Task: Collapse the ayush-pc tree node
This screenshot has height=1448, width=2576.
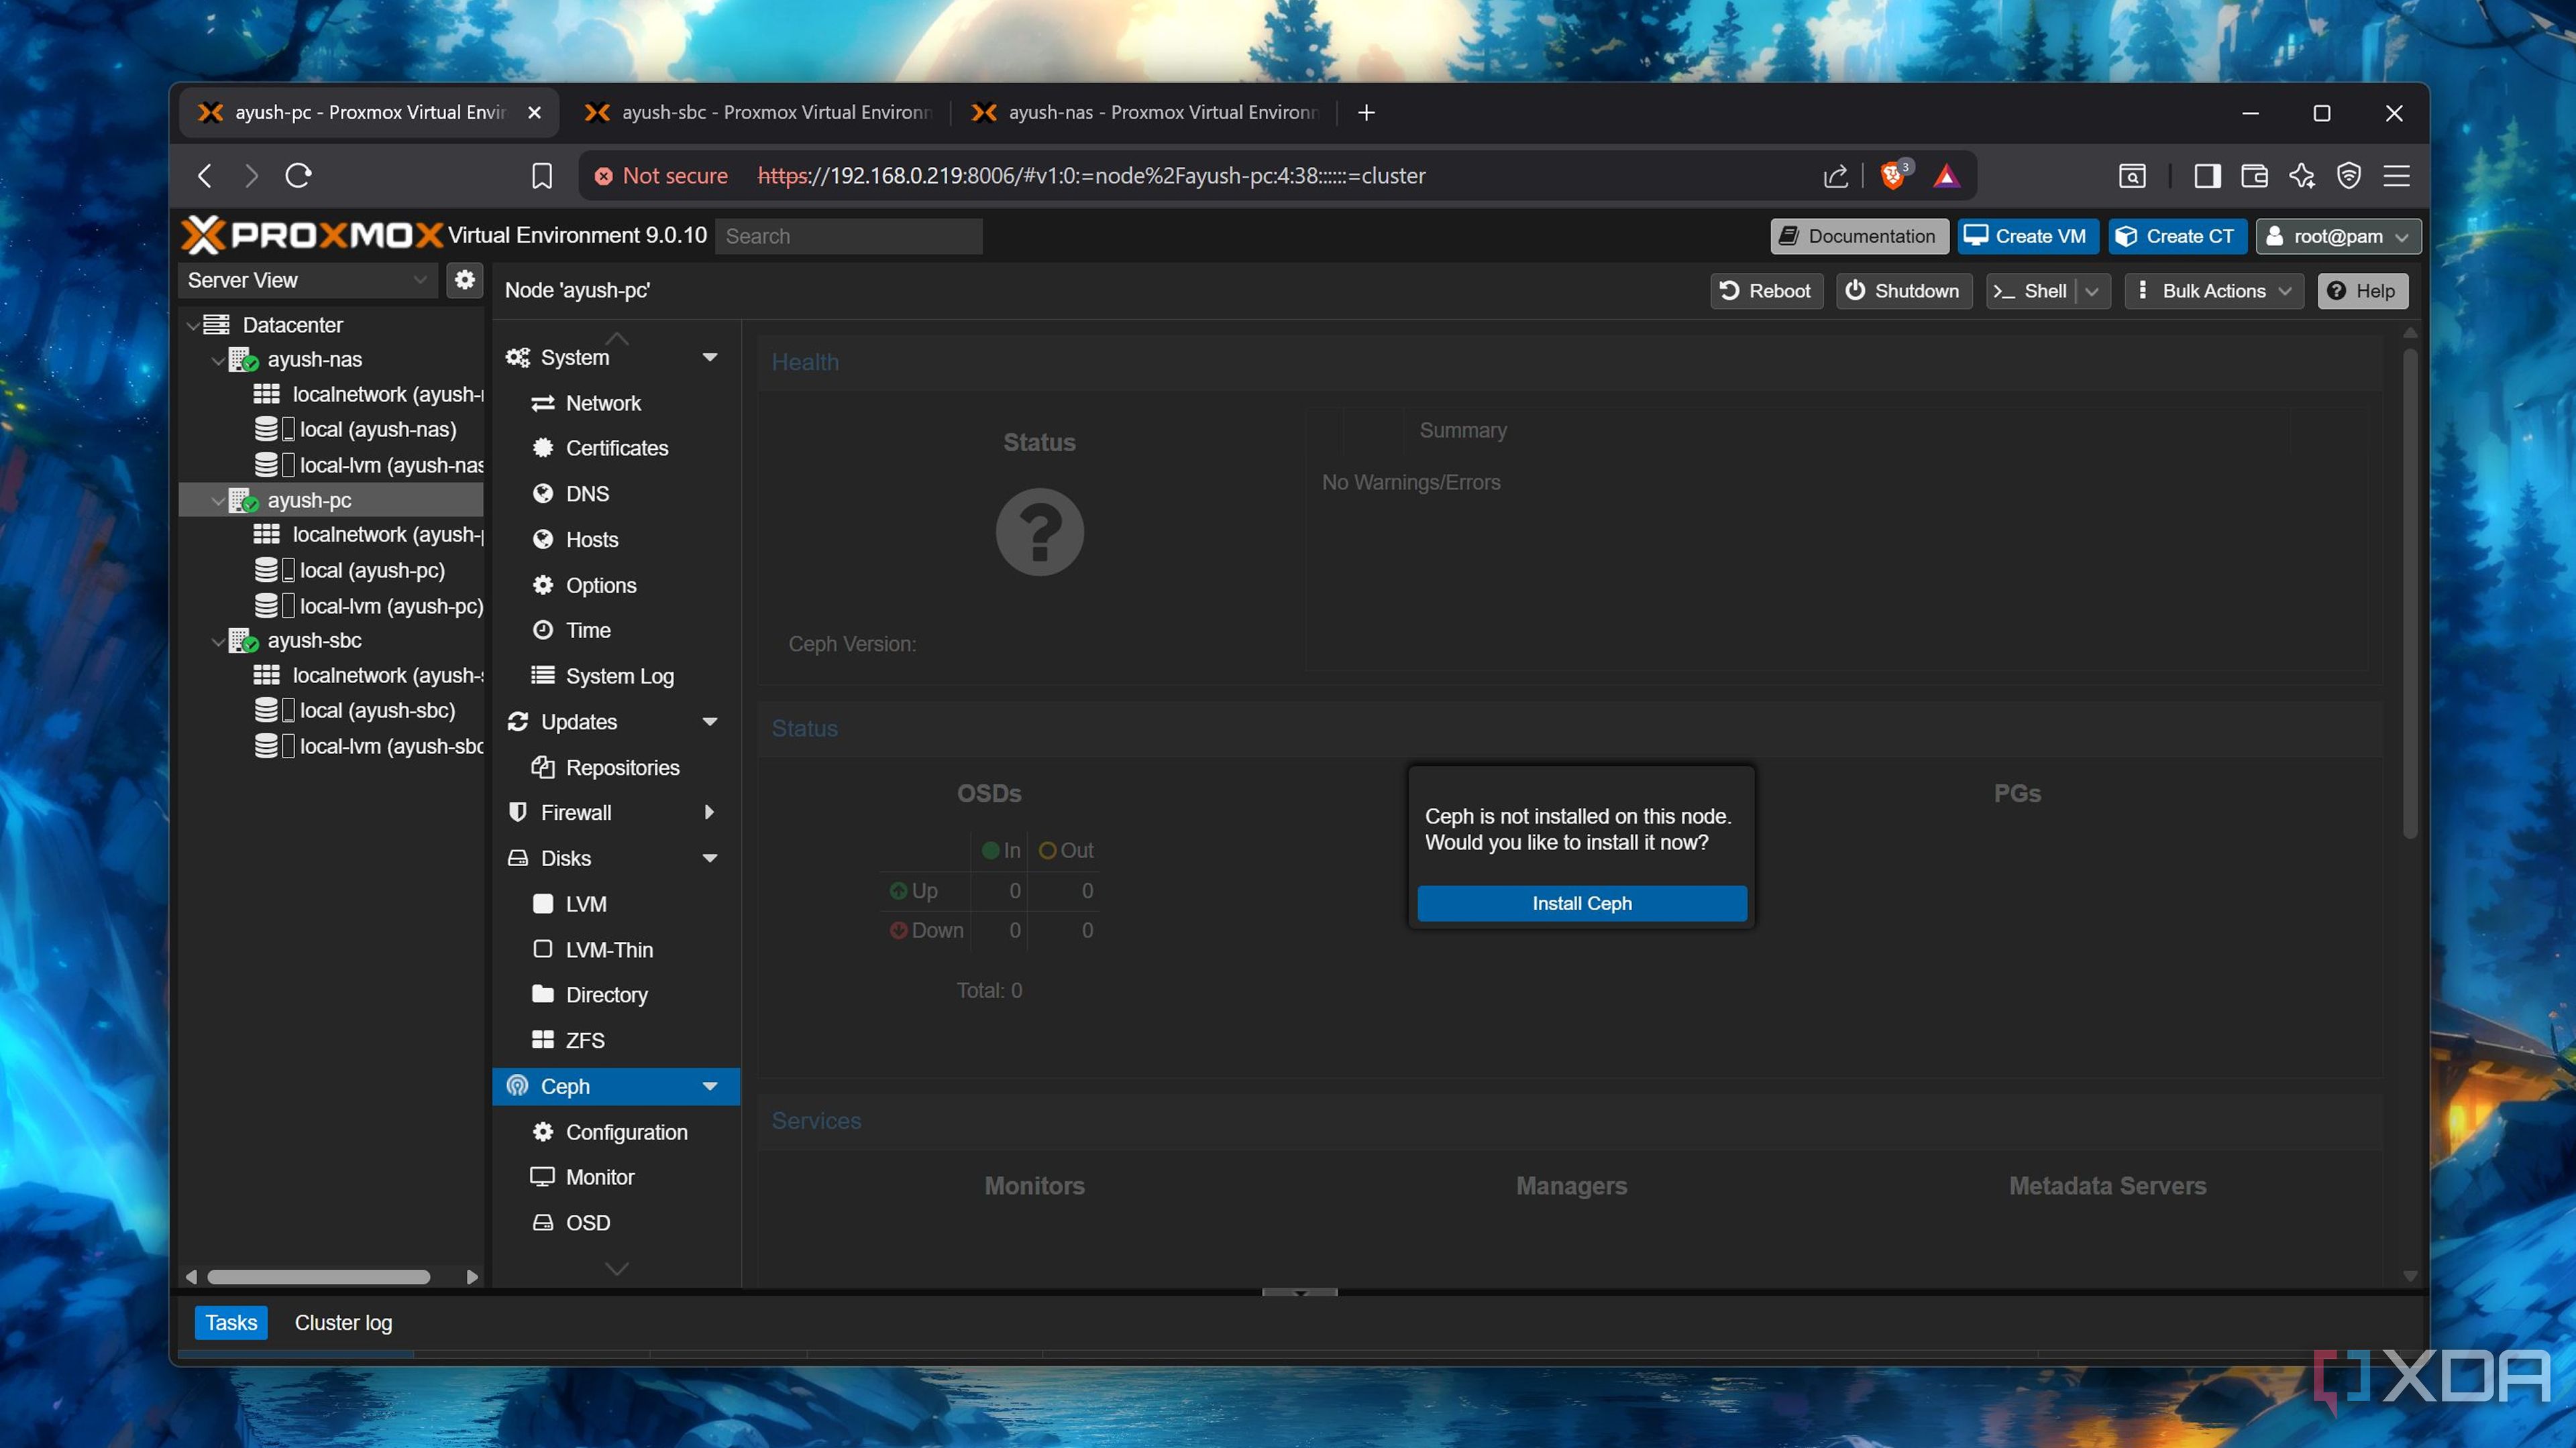Action: click(x=218, y=501)
